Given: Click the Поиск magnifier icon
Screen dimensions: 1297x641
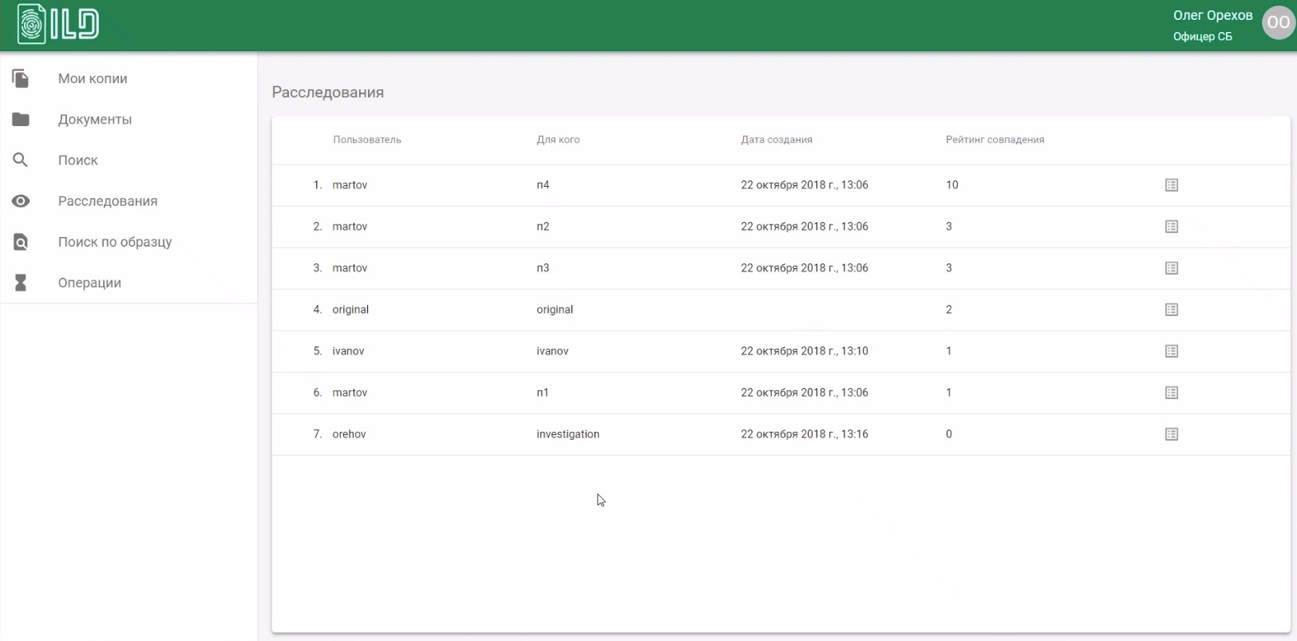Looking at the screenshot, I should [21, 160].
